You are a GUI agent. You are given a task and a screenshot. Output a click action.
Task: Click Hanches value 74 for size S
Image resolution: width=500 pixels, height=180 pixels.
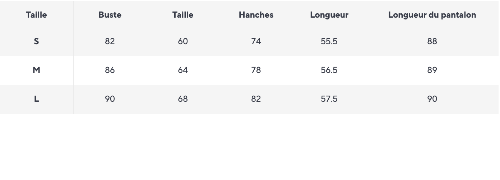point(256,41)
